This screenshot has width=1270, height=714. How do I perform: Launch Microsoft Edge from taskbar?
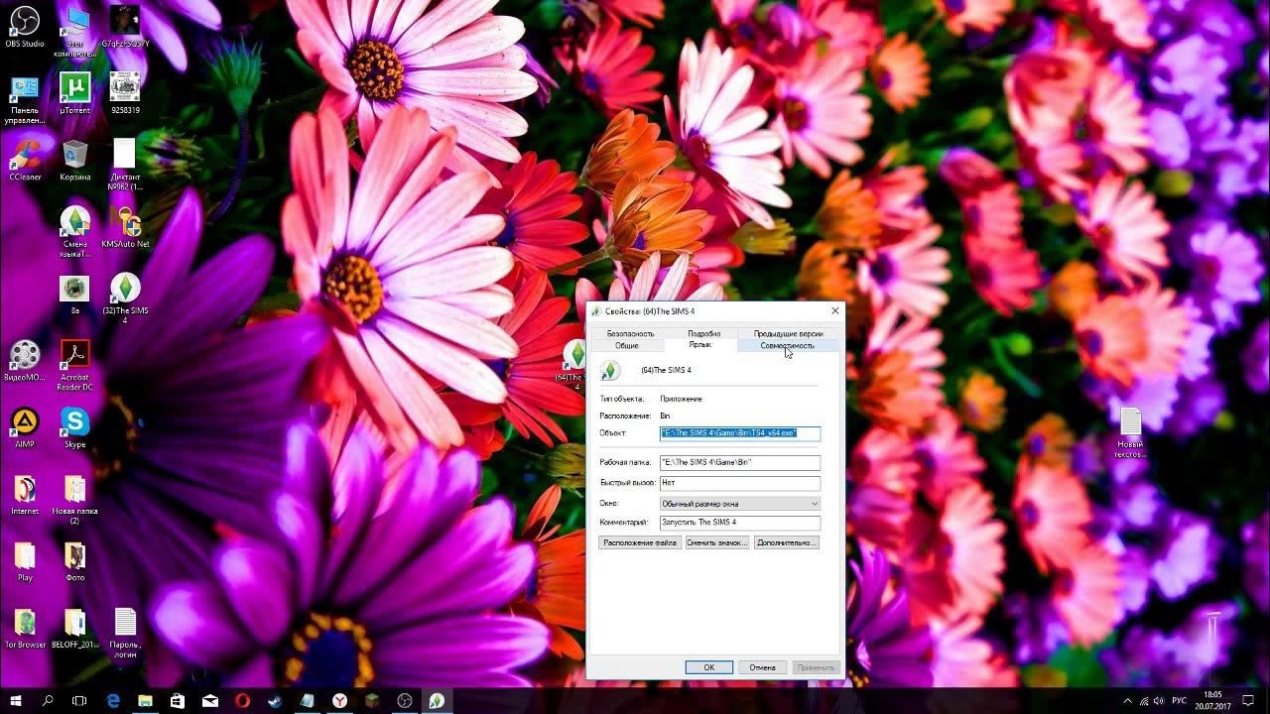click(x=113, y=701)
